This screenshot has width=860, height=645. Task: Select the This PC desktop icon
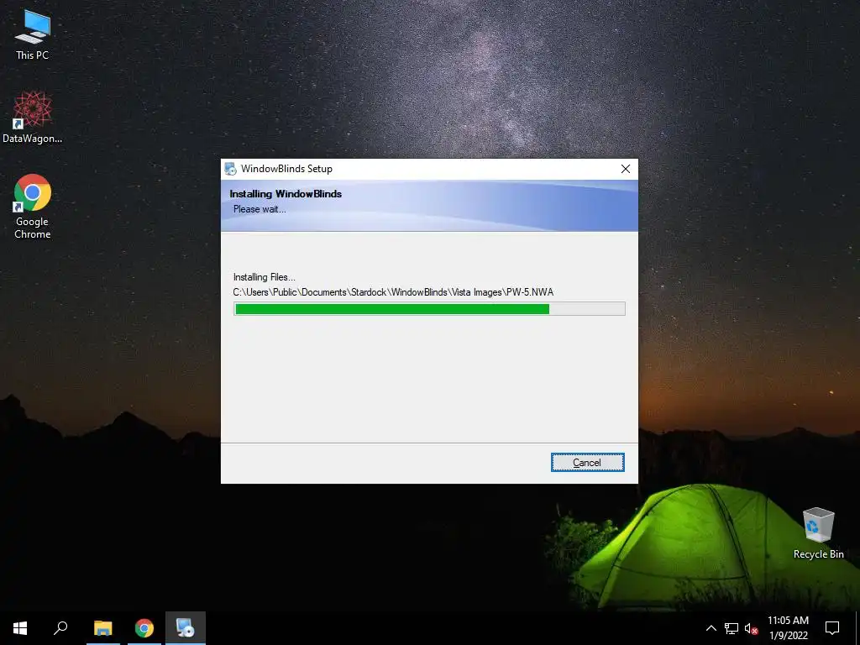[33, 35]
